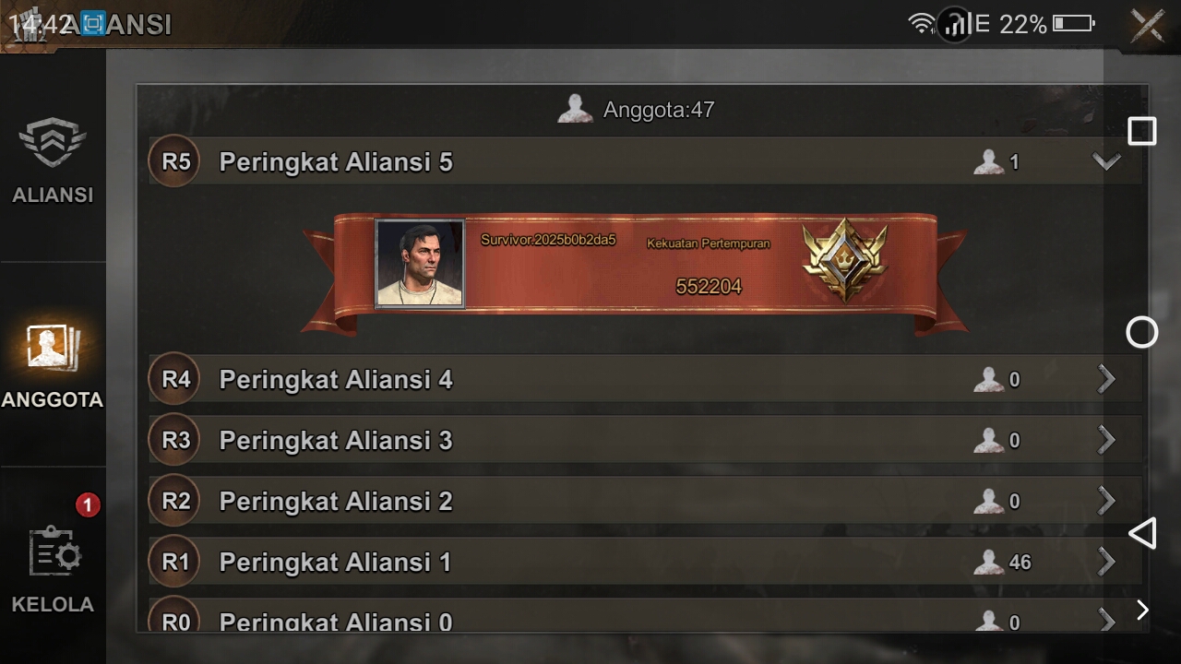This screenshot has width=1181, height=664.
Task: Open the Kelola clipboard gear icon
Action: 54,552
